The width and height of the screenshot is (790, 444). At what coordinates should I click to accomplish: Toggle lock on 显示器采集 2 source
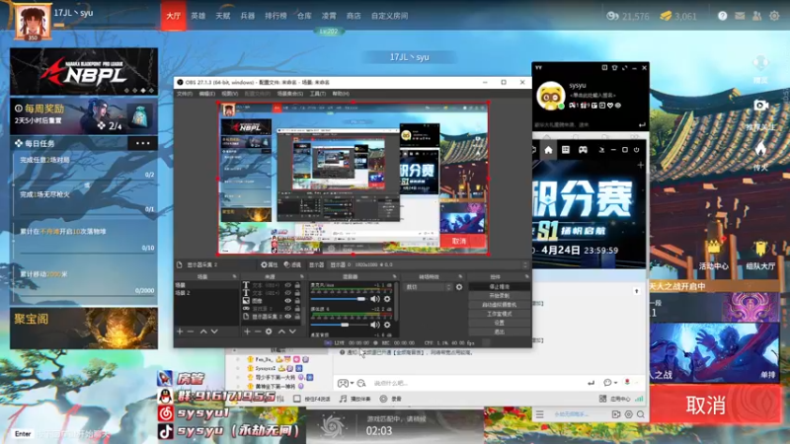[x=297, y=317]
